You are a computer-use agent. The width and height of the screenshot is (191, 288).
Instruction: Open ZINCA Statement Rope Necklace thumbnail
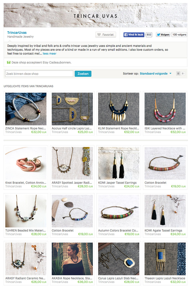pyautogui.click(x=26, y=109)
